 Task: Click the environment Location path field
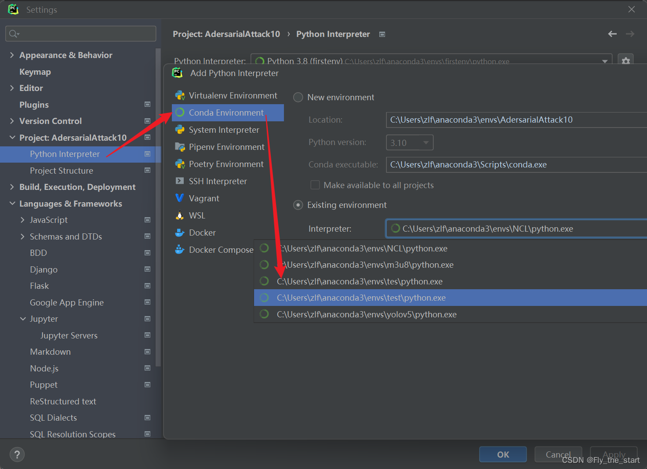(516, 120)
